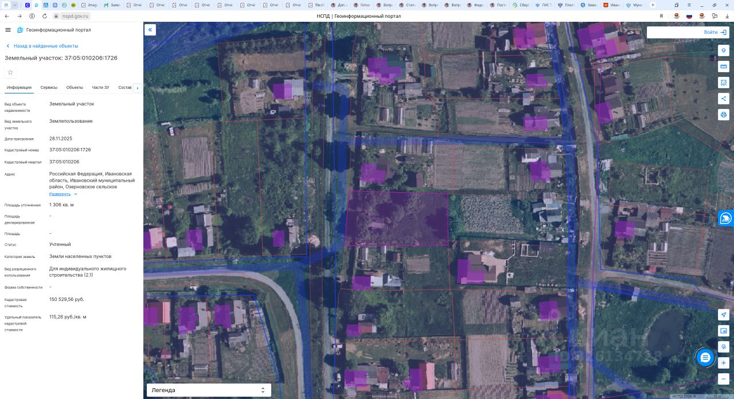This screenshot has width=734, height=399.
Task: Open the overview mini-map button
Action: (724, 331)
